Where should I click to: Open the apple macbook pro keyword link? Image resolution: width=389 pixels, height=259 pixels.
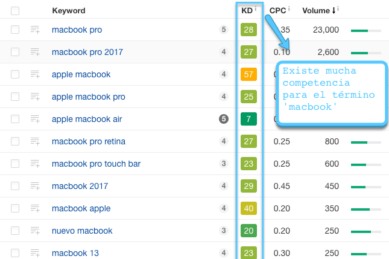[x=88, y=97]
